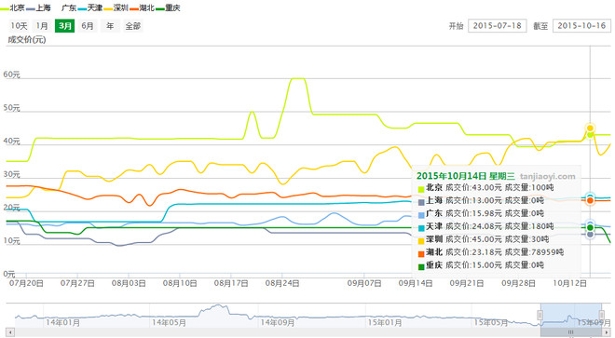Click the 60元 y-axis label
Viewport: 615px width, 338px height.
tap(11, 74)
